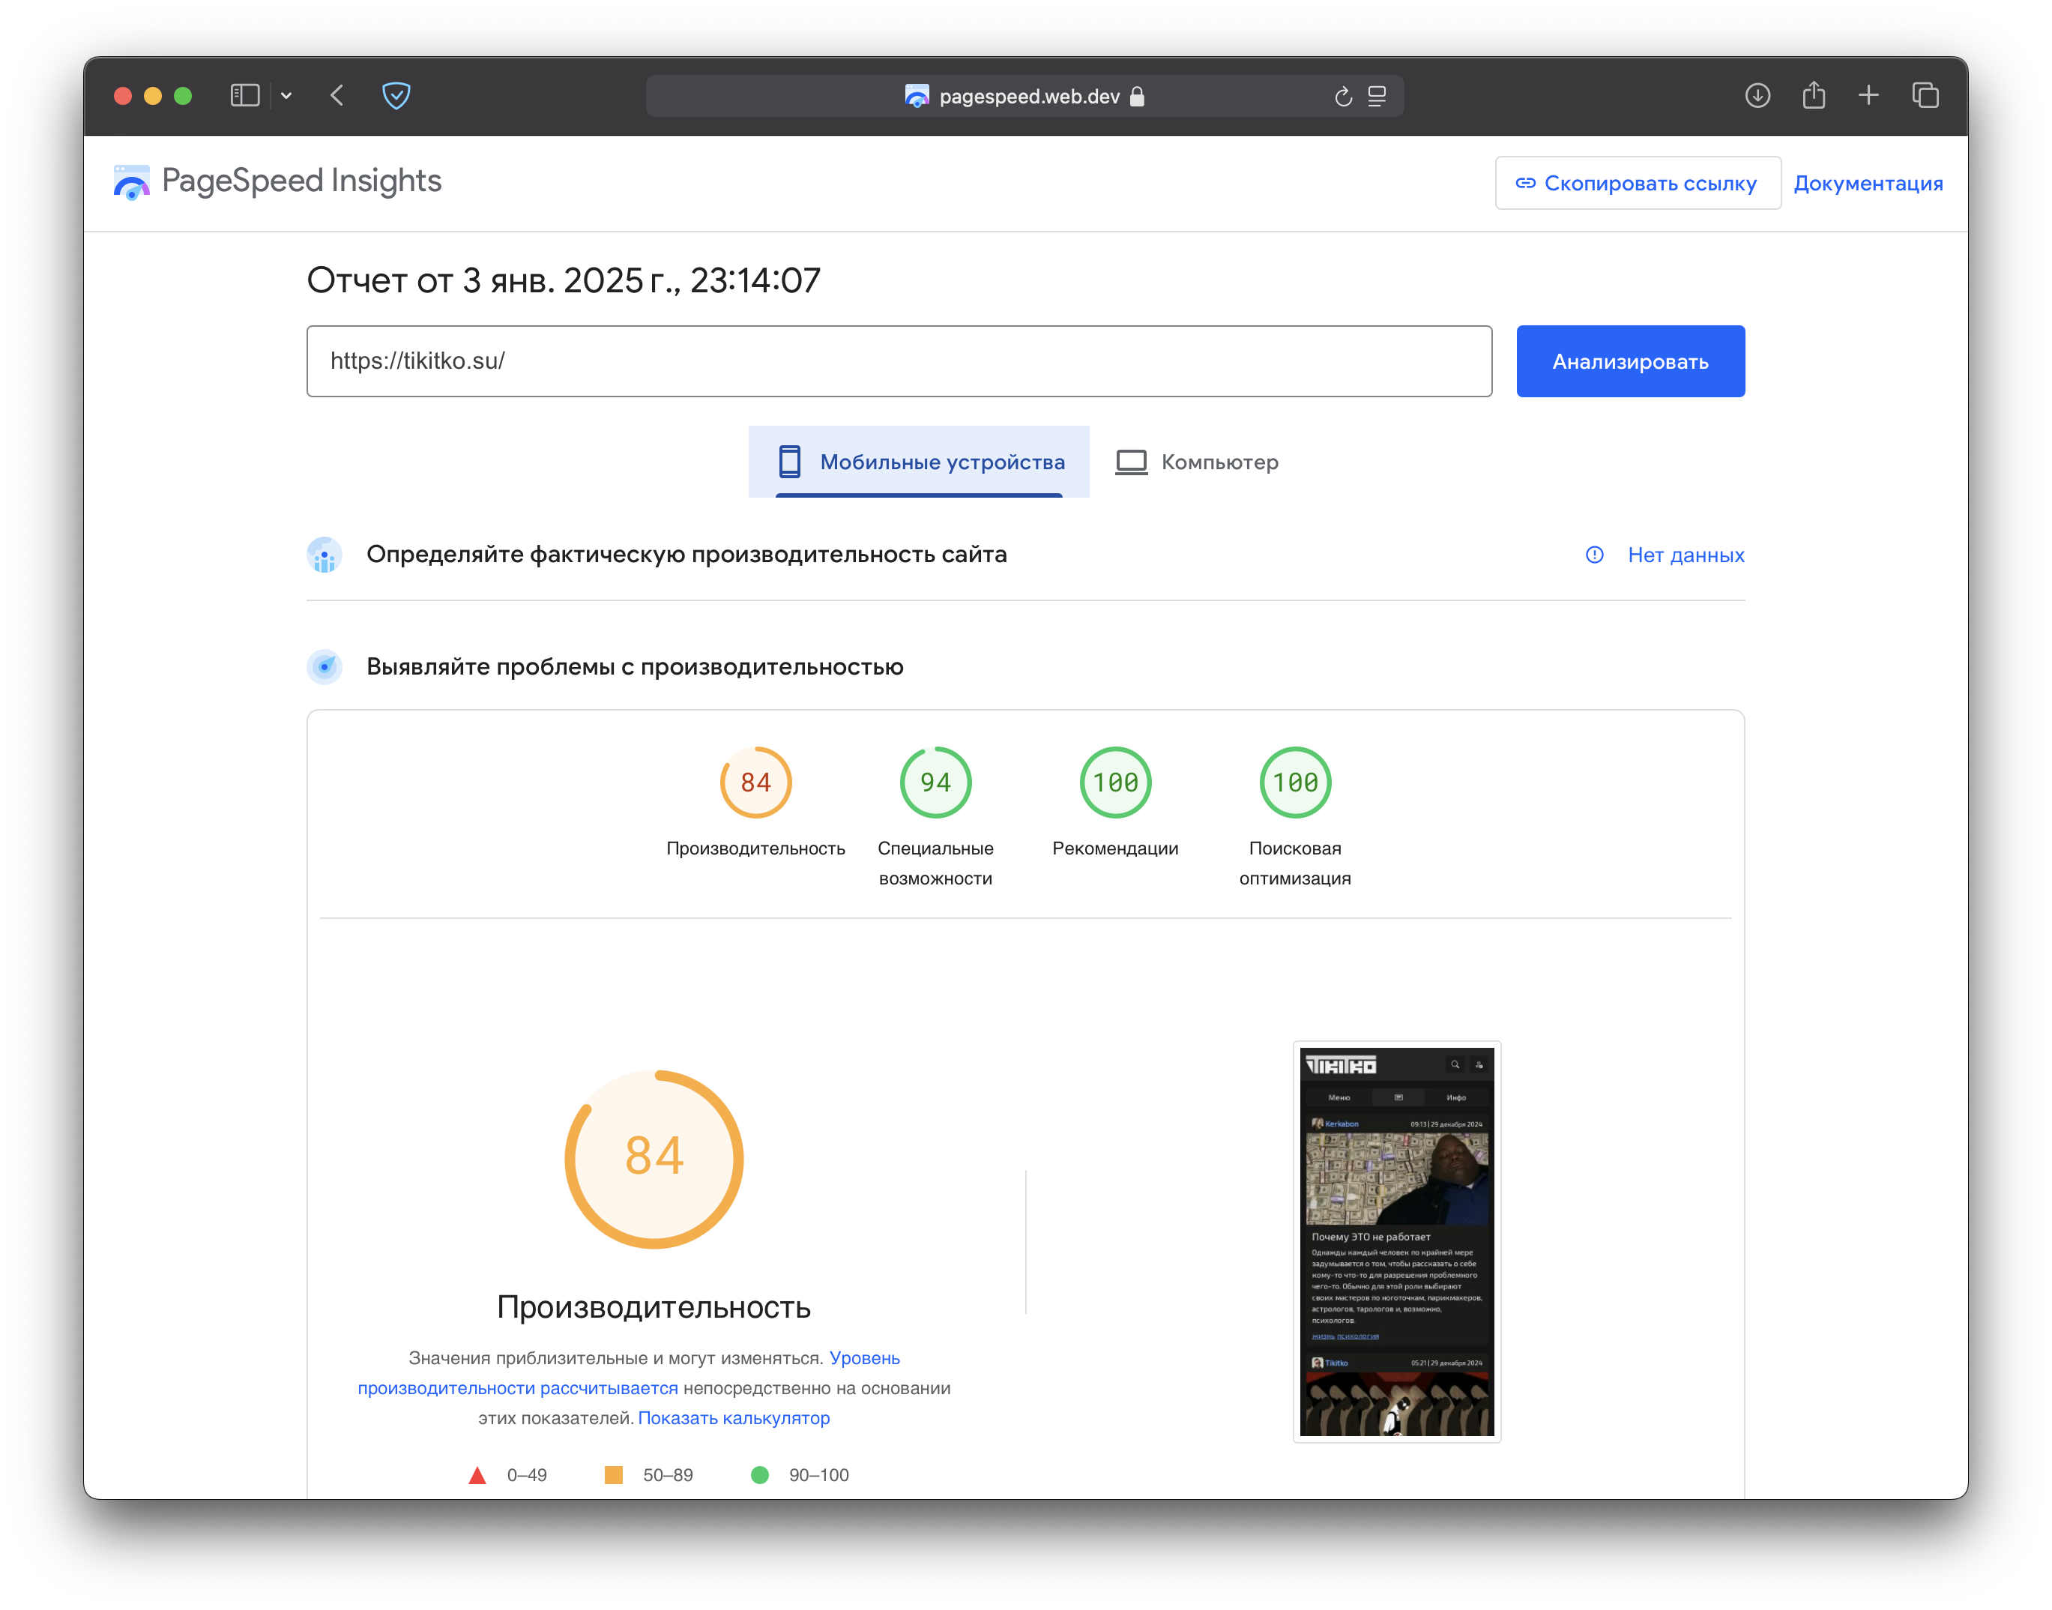Open the Показать калькулятор link

tap(733, 1417)
